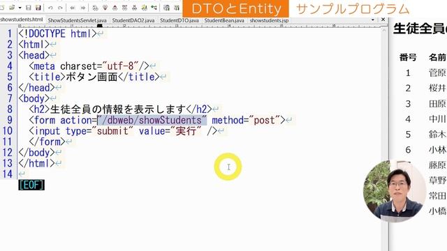Click the "</body>" closing tag
447x251 pixels.
[x=37, y=153]
